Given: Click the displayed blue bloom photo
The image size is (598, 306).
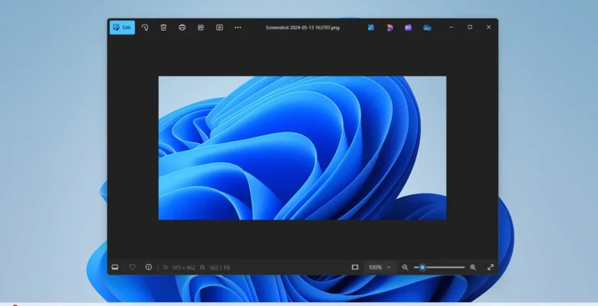Looking at the screenshot, I should (x=302, y=148).
